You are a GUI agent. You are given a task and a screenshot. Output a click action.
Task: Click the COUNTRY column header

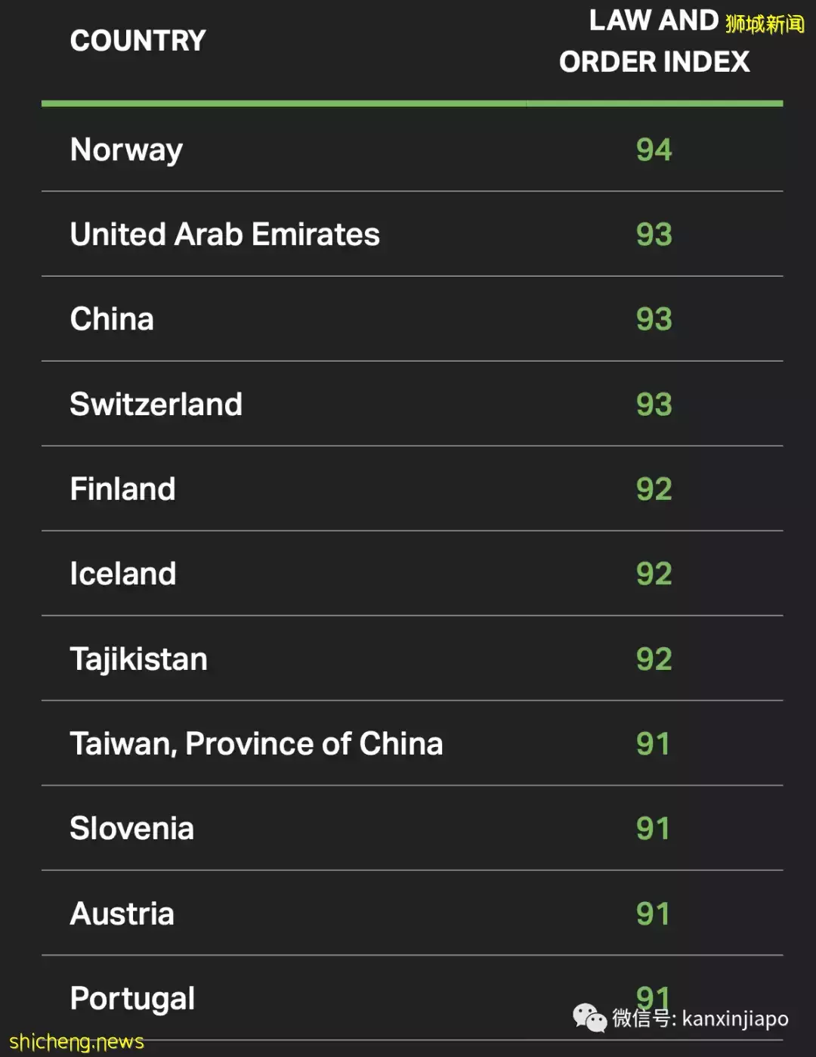point(138,41)
